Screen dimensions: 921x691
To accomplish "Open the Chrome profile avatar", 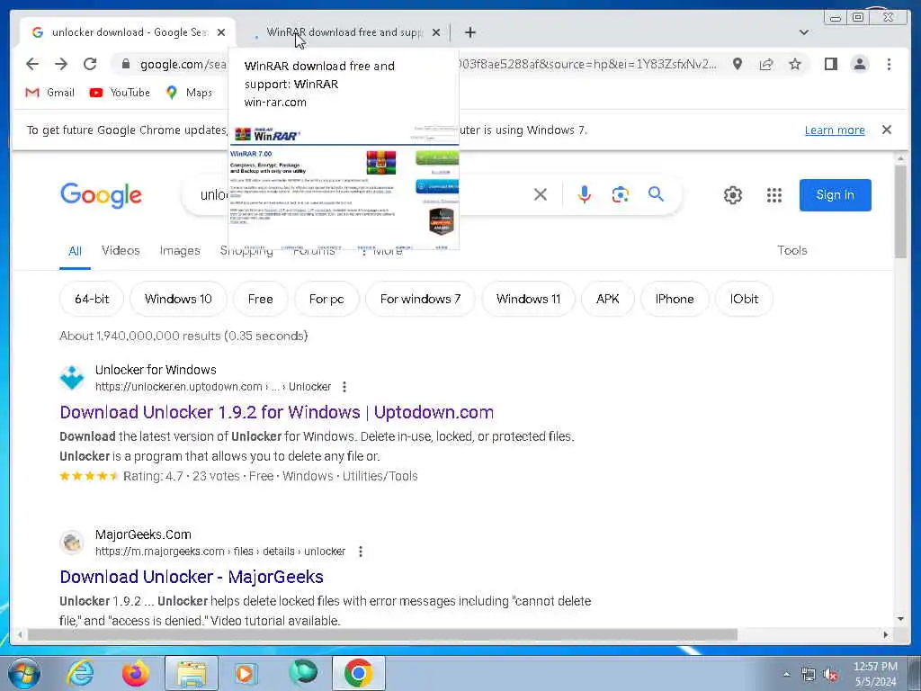I will [x=860, y=64].
